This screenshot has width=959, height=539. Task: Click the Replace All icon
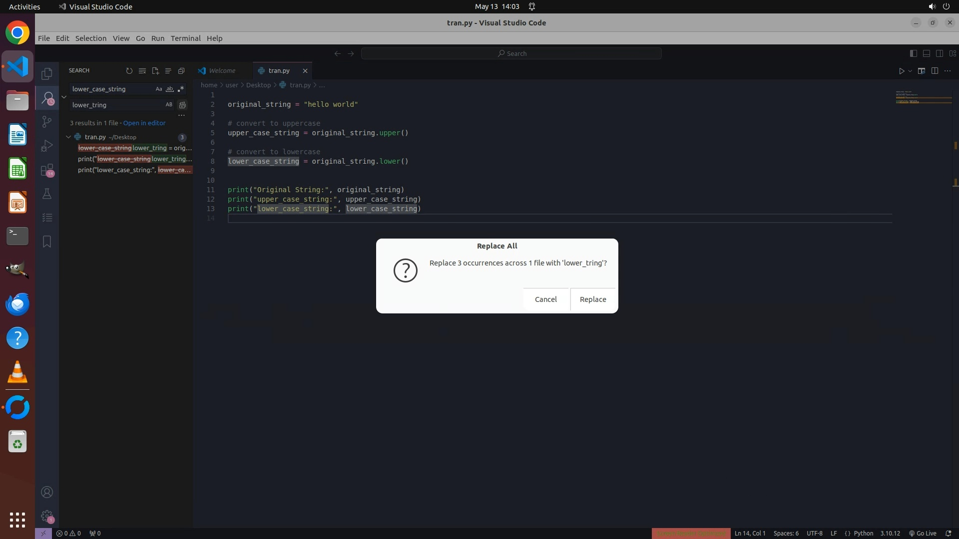tap(182, 105)
